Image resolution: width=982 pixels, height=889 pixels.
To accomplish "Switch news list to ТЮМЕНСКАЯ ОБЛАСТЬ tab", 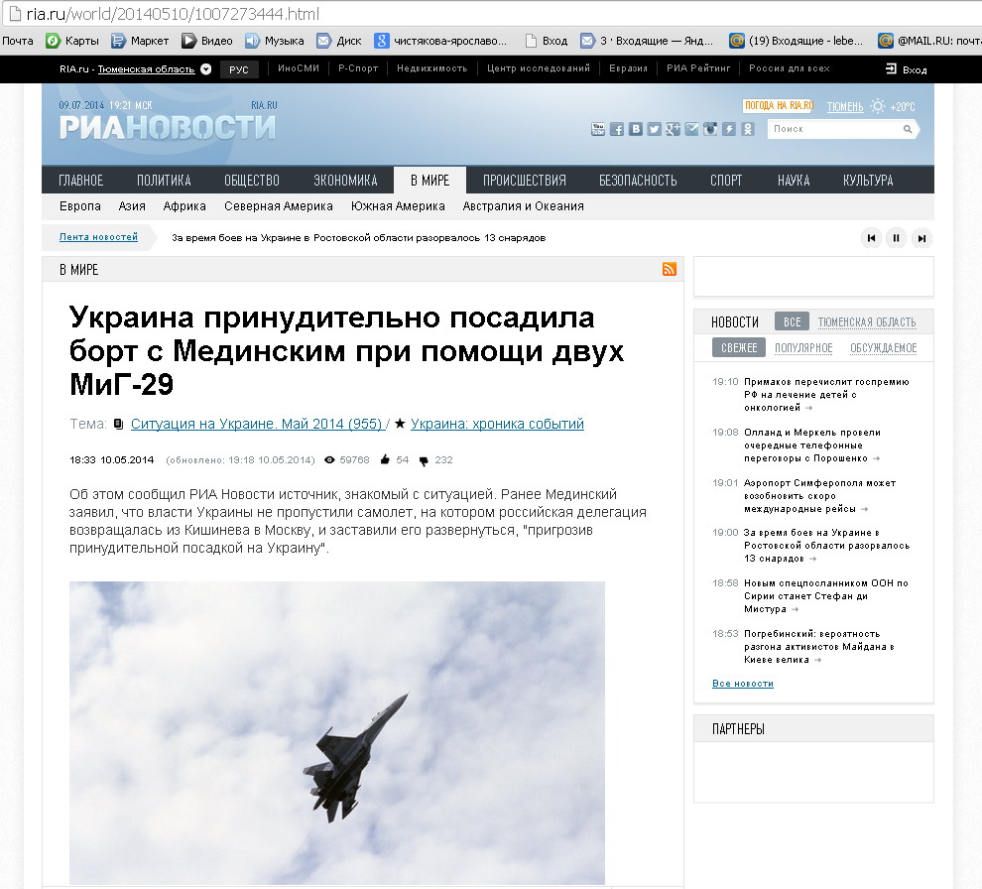I will 867,322.
